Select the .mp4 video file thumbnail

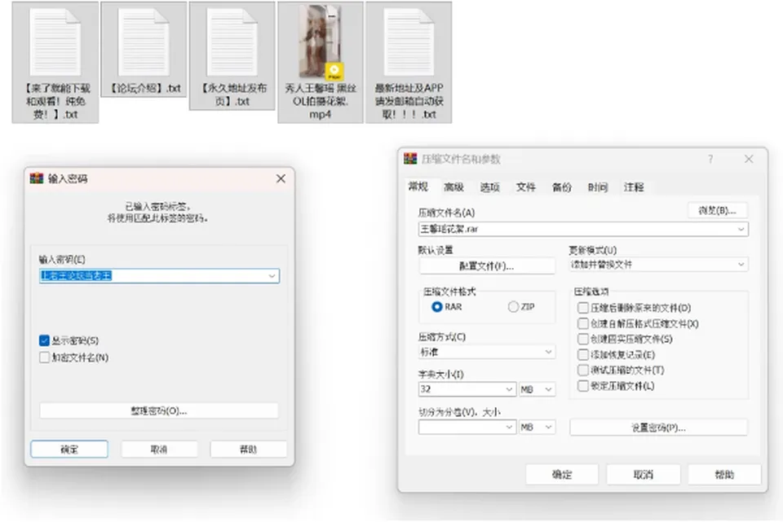pos(321,42)
